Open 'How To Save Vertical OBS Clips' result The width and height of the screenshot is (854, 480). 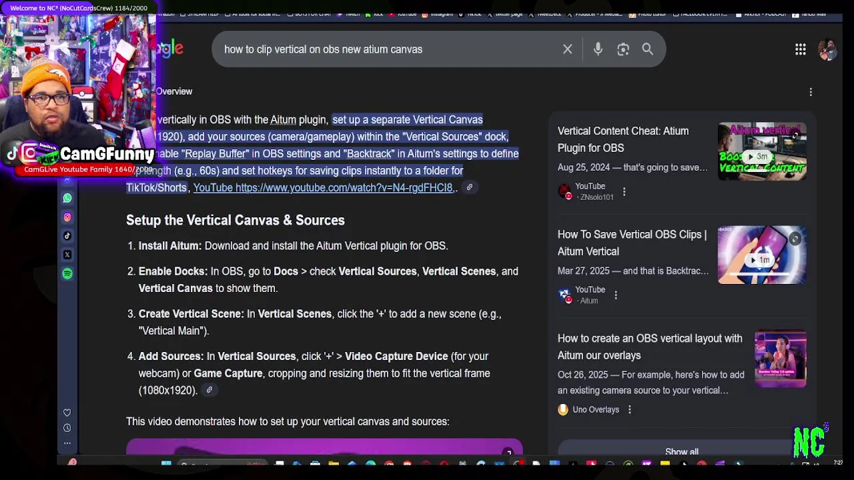632,243
